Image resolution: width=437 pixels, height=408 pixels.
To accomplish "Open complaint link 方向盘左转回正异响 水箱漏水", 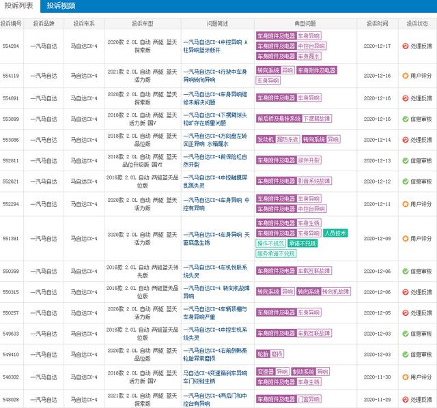I will pos(215,140).
